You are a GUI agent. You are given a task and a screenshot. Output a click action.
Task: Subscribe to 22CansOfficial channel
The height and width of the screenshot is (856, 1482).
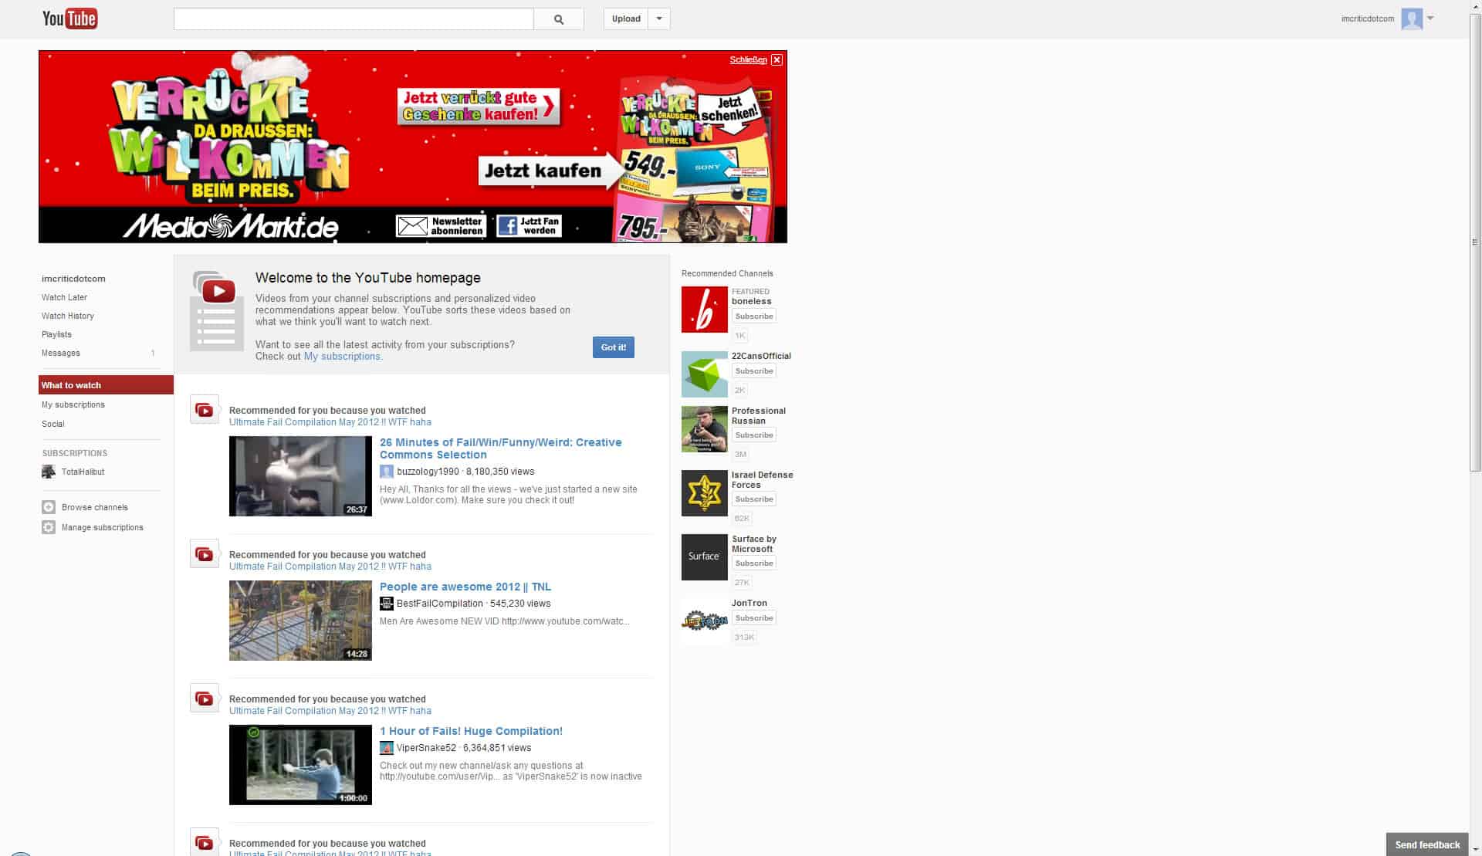(754, 371)
